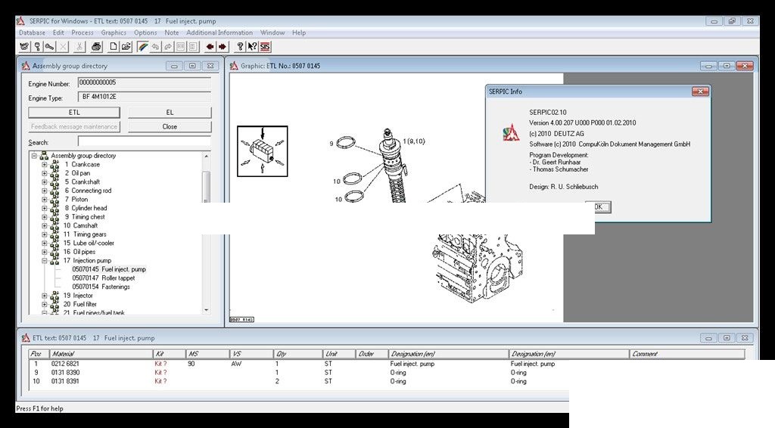Expand the Oil pan tree node
Image resolution: width=775 pixels, height=428 pixels.
[45, 173]
